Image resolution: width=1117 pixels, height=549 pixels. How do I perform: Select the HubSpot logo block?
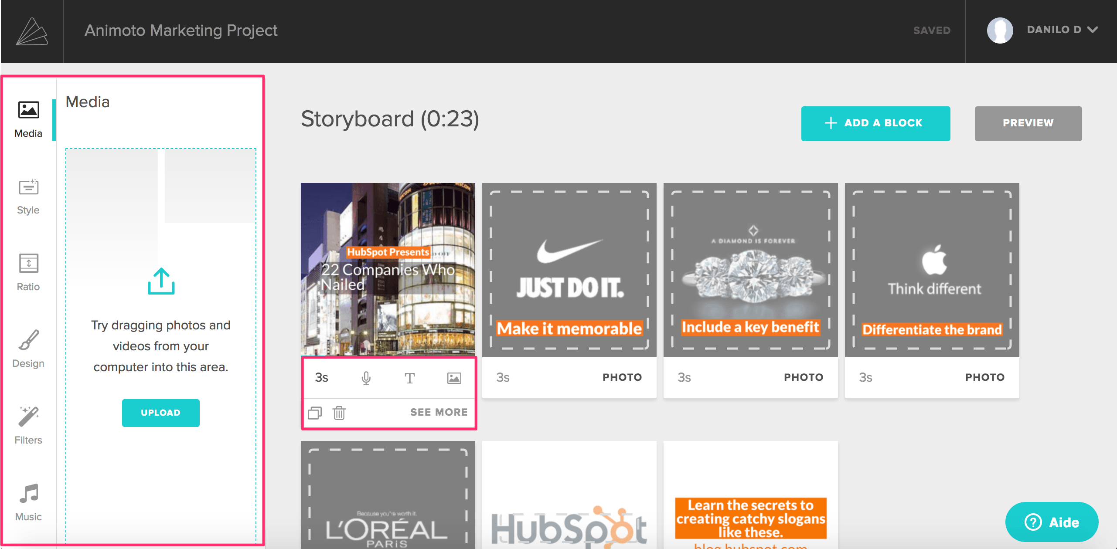coord(569,495)
